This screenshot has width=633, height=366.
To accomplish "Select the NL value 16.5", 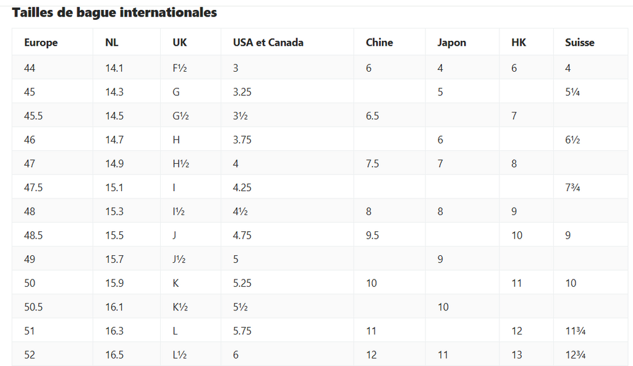I will tap(114, 355).
